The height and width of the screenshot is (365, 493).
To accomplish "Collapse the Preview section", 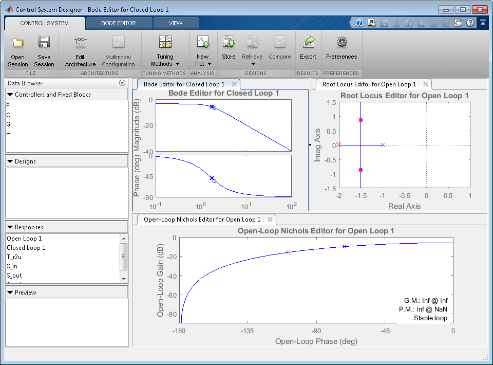I will click(10, 293).
